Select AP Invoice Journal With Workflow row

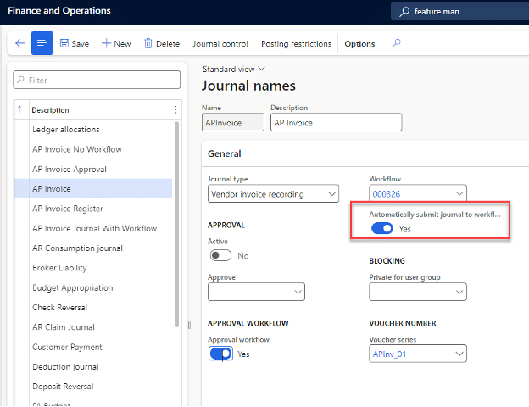point(92,228)
